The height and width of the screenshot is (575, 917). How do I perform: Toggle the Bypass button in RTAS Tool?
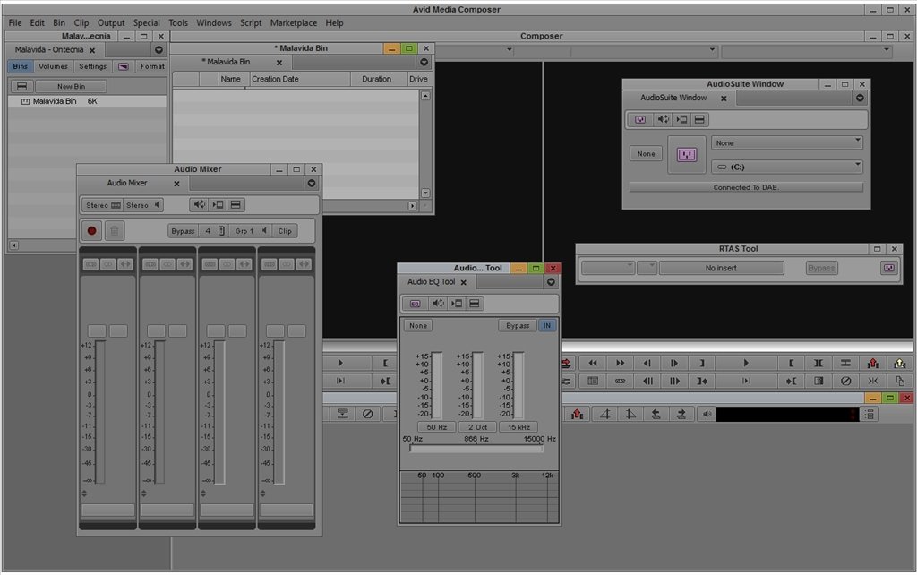[x=821, y=268]
